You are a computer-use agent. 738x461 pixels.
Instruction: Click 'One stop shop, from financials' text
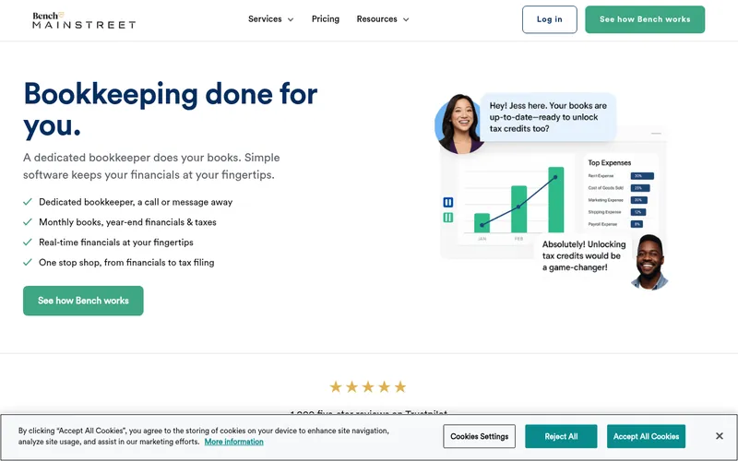pyautogui.click(x=126, y=263)
